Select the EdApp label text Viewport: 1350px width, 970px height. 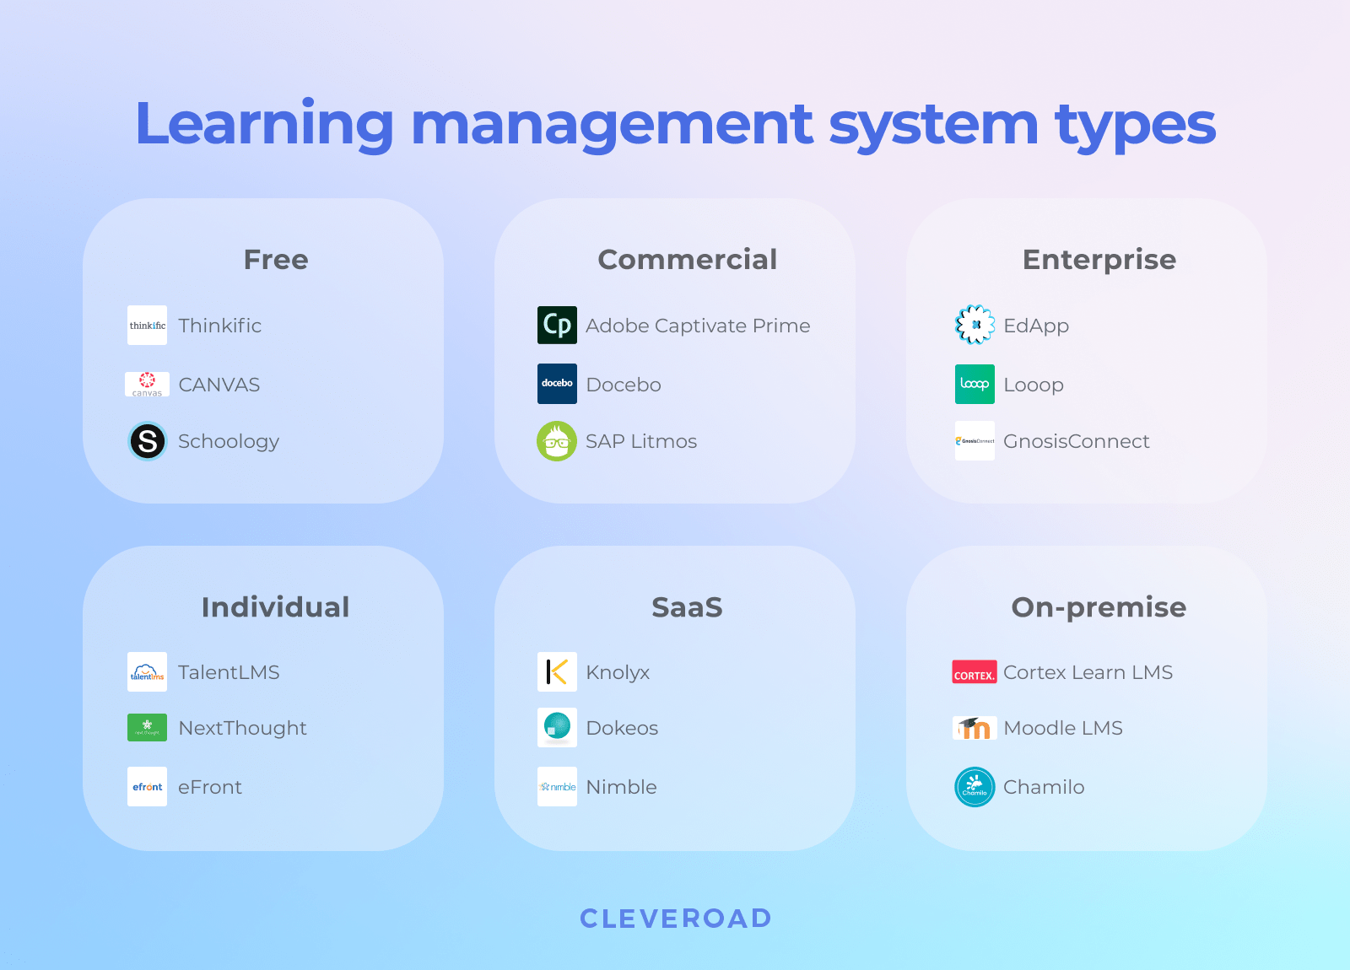point(1036,326)
